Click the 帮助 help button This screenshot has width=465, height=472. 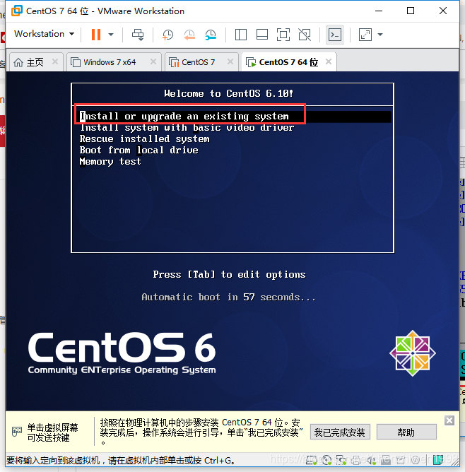pyautogui.click(x=406, y=432)
